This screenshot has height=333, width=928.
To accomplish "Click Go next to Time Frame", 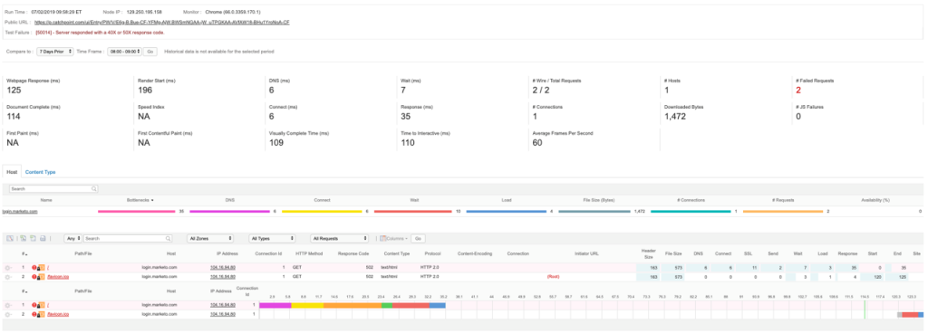I will pos(150,52).
